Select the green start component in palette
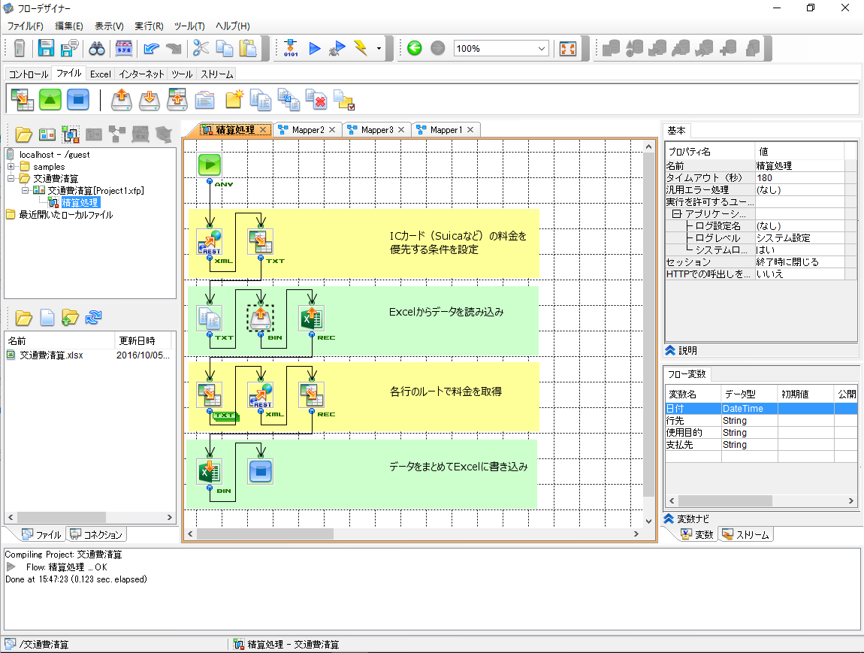 [x=50, y=98]
